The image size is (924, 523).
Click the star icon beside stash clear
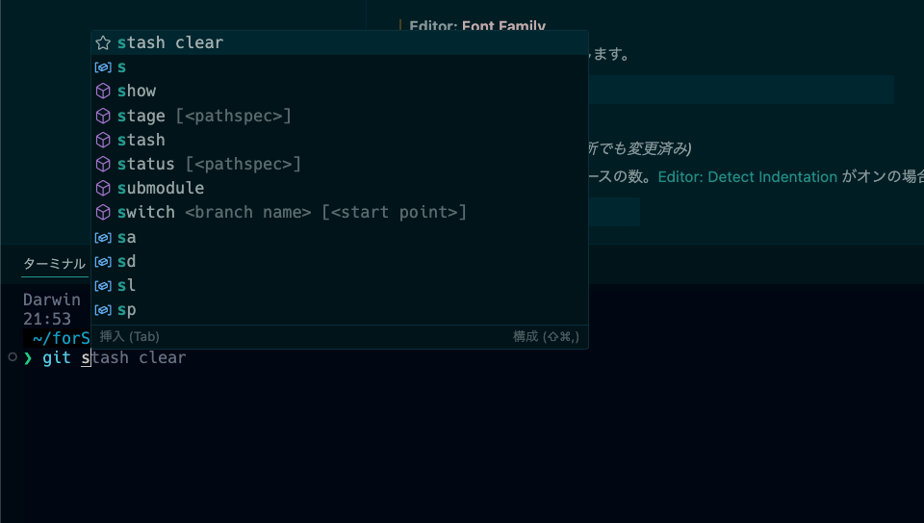pyautogui.click(x=103, y=43)
